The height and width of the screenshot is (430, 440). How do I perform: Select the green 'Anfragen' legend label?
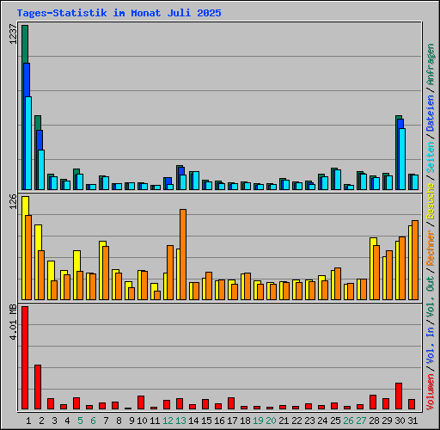click(431, 64)
